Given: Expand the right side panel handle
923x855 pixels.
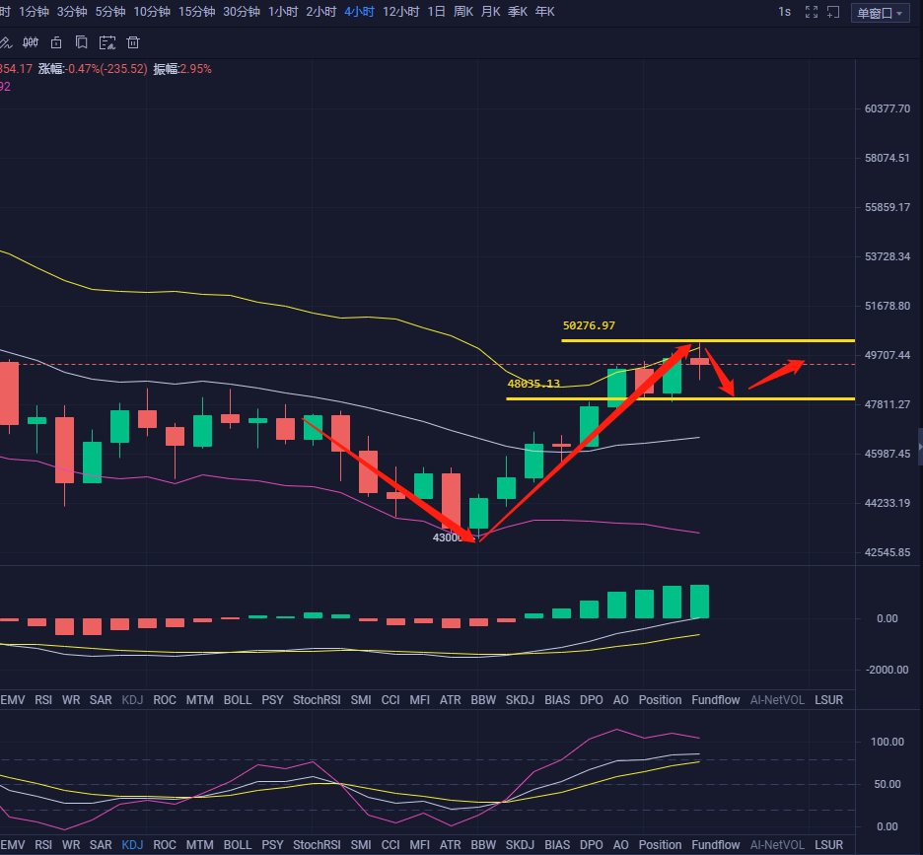Looking at the screenshot, I should click(920, 447).
